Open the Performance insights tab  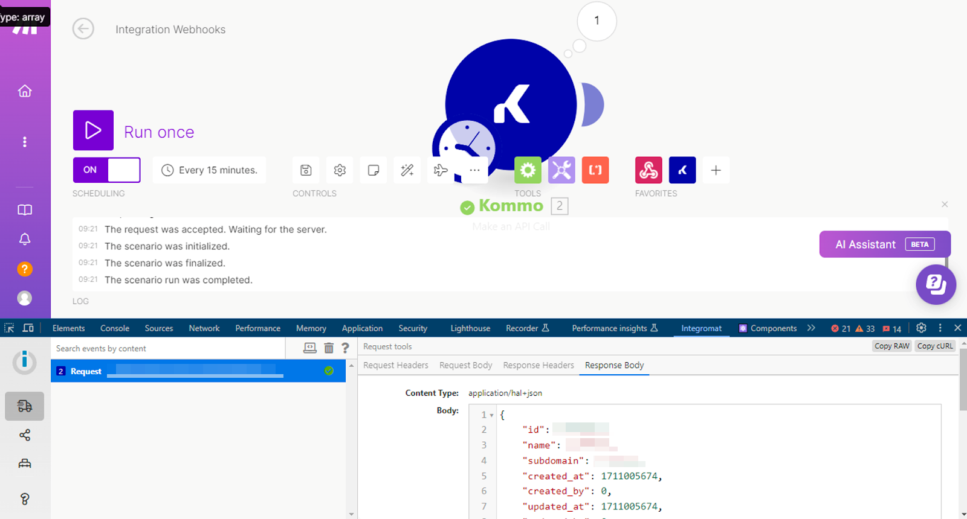[x=615, y=328]
